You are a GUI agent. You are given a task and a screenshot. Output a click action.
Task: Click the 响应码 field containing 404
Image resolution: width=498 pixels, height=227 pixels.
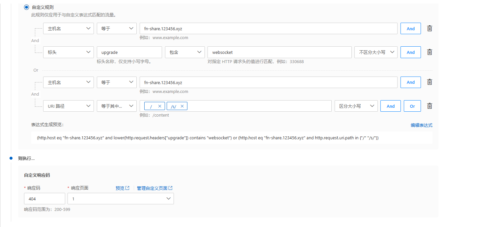44,199
